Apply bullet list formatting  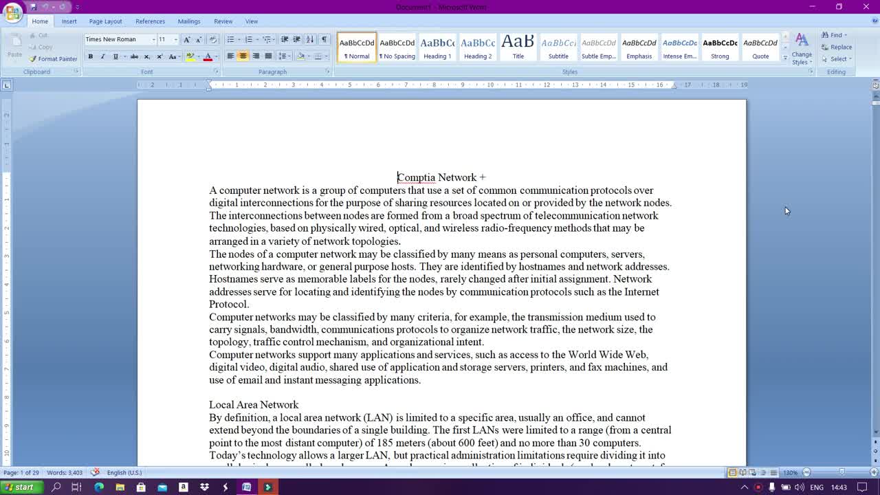tap(230, 40)
